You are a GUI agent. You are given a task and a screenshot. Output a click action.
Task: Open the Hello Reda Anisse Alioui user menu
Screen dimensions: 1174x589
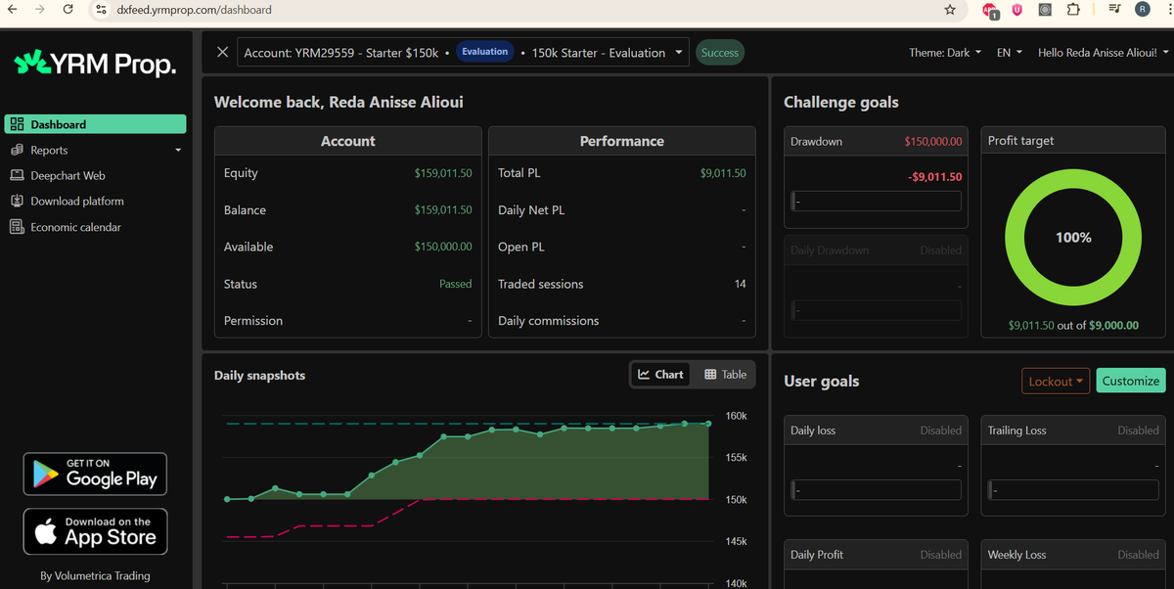tap(1103, 53)
